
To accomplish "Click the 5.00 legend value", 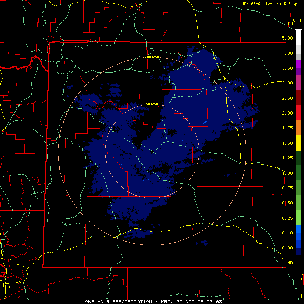I will coord(287,38).
